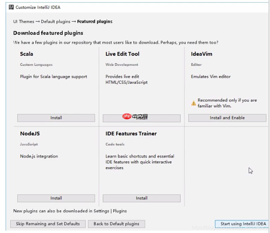Click the IntelliJ IDEA title bar logo icon
The width and height of the screenshot is (270, 233).
(x=11, y=7)
